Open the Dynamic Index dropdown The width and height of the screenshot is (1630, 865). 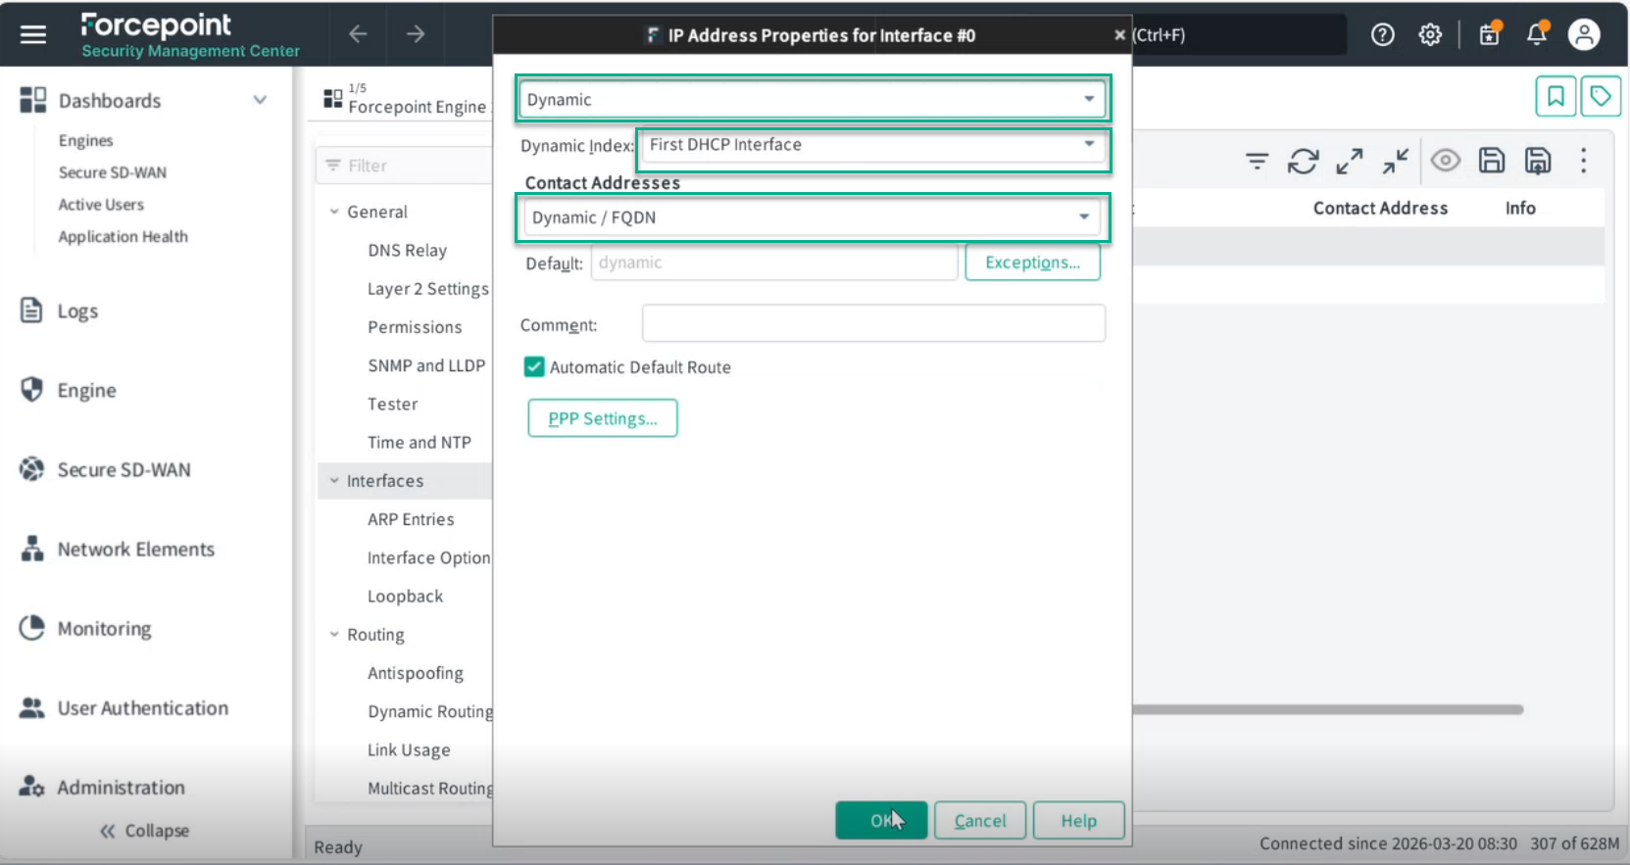[872, 145]
